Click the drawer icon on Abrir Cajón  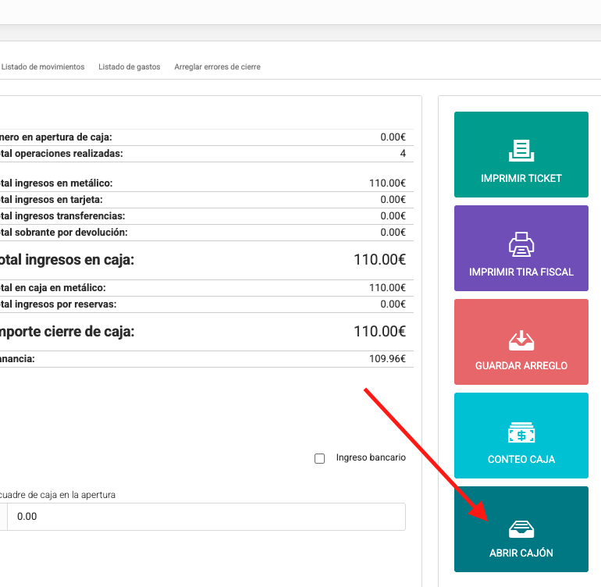click(521, 529)
